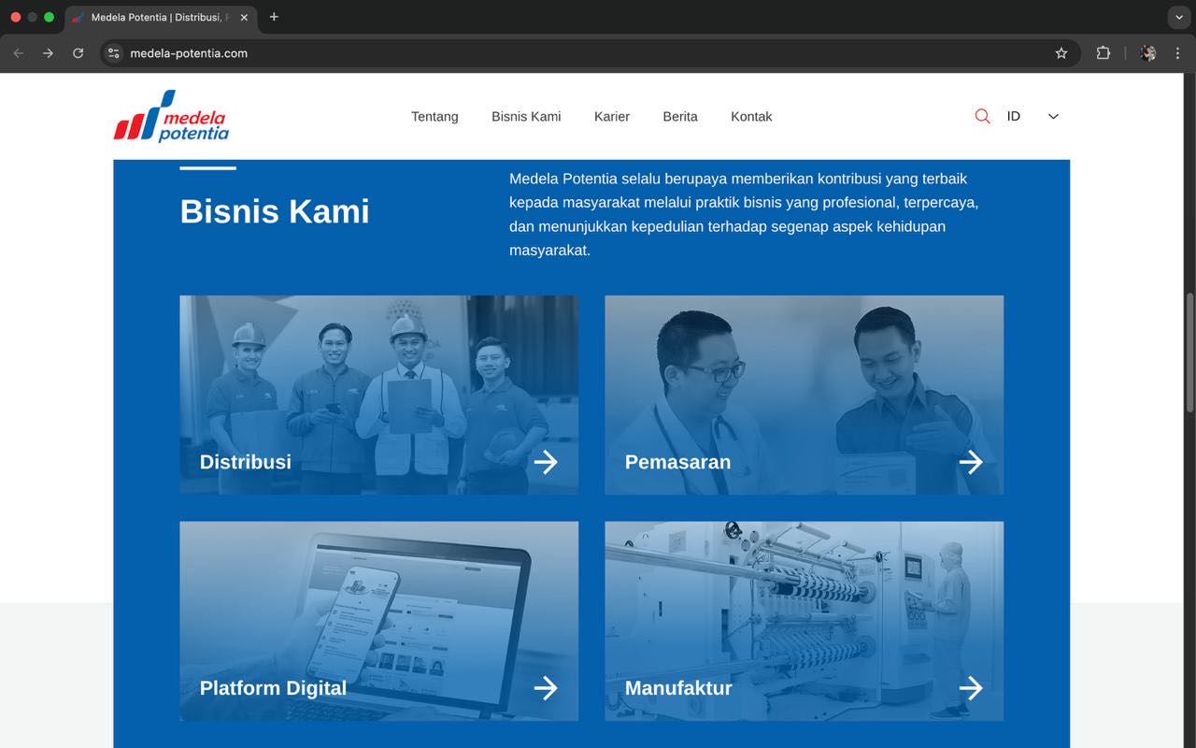The height and width of the screenshot is (748, 1196).
Task: Click the arrow on the Manufaktur card
Action: 971,688
